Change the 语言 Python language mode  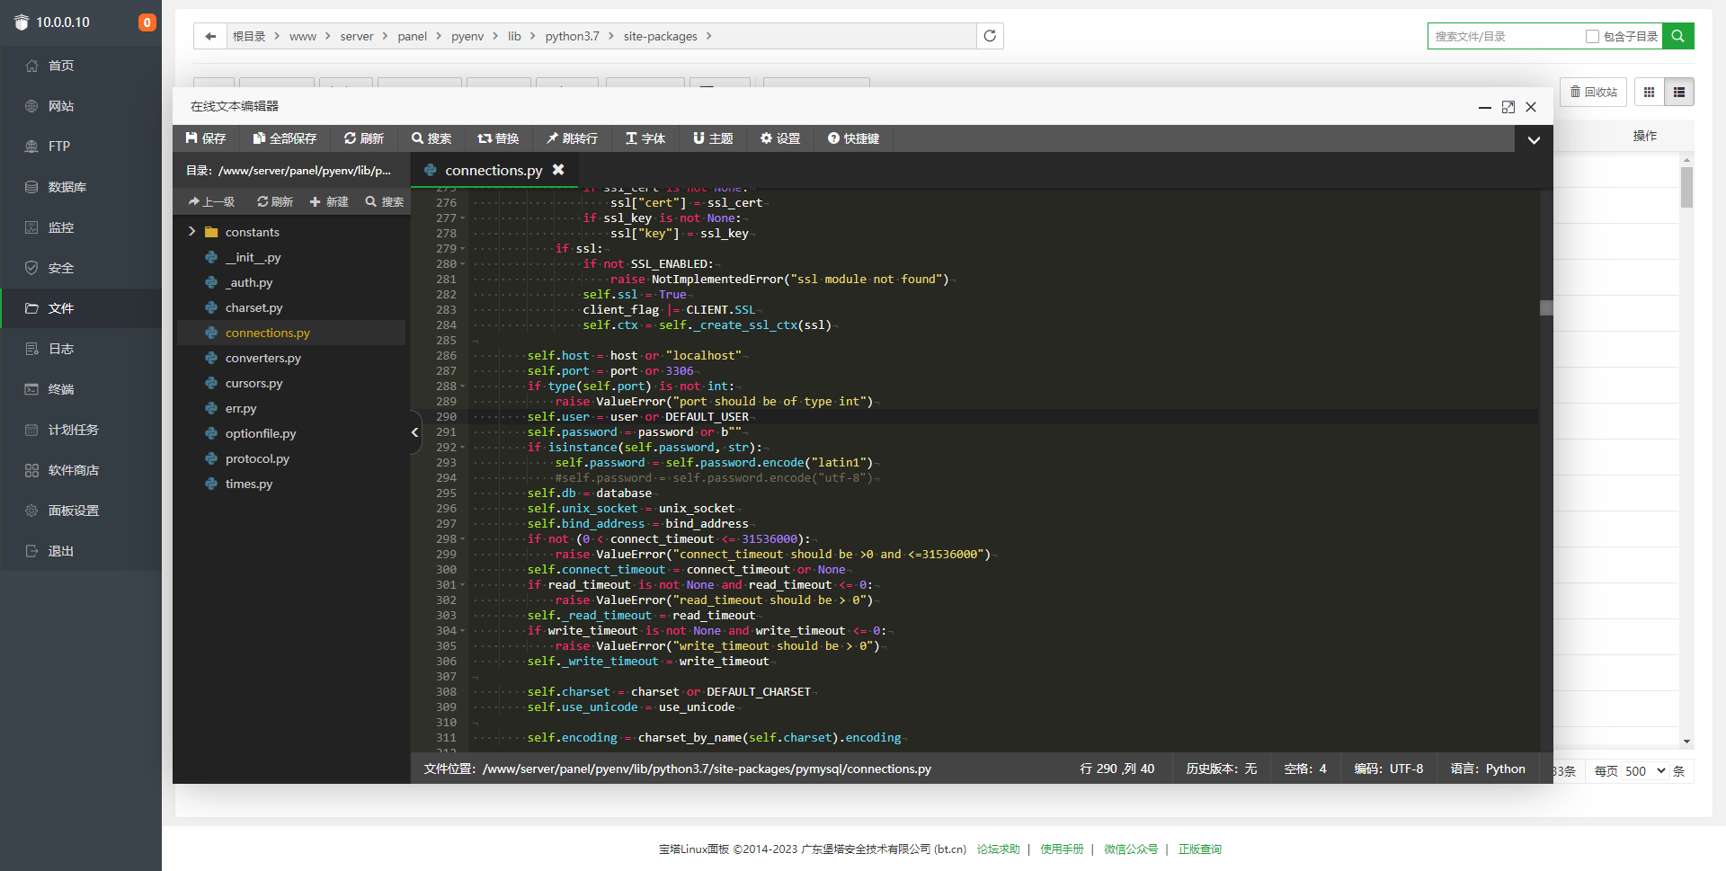1488,769
